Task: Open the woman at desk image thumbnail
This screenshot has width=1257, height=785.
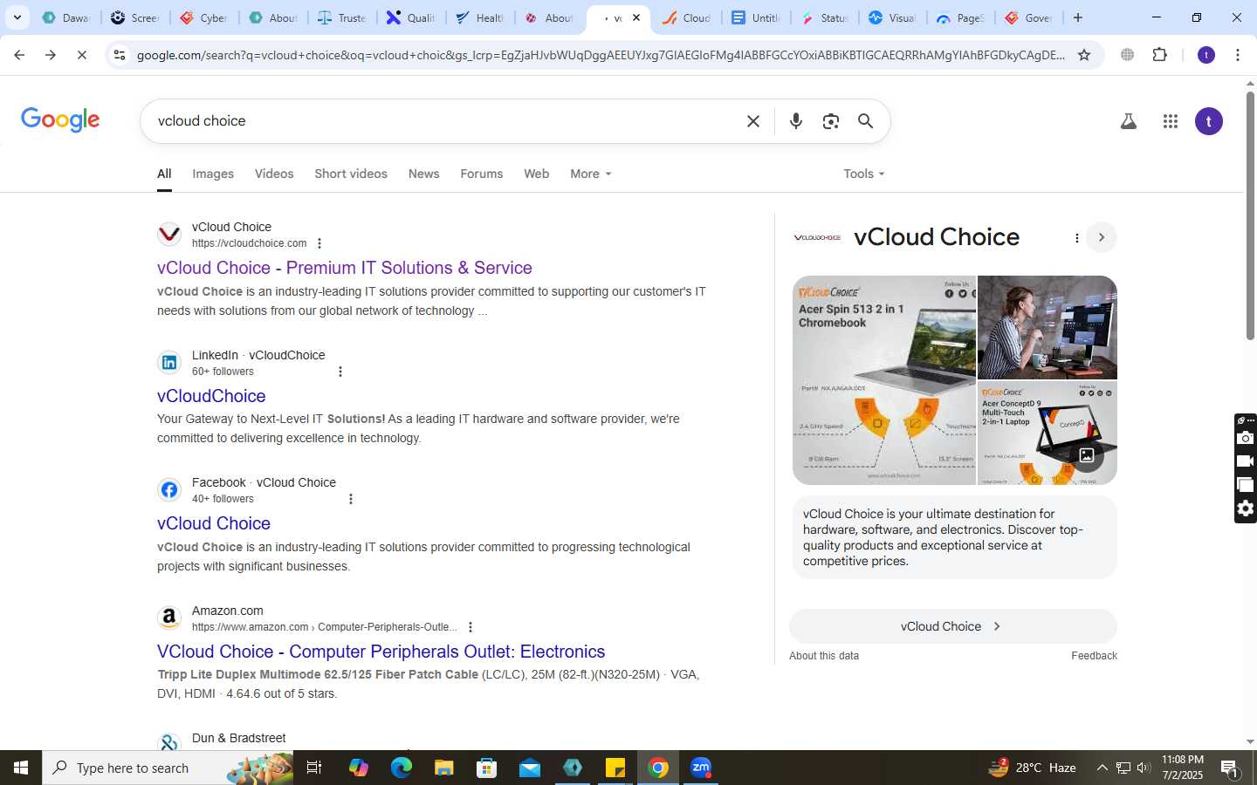Action: pos(1047,327)
